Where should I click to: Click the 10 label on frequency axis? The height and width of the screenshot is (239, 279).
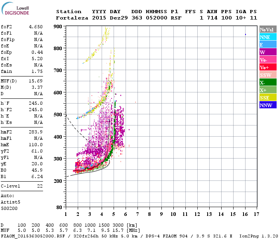point(173,214)
